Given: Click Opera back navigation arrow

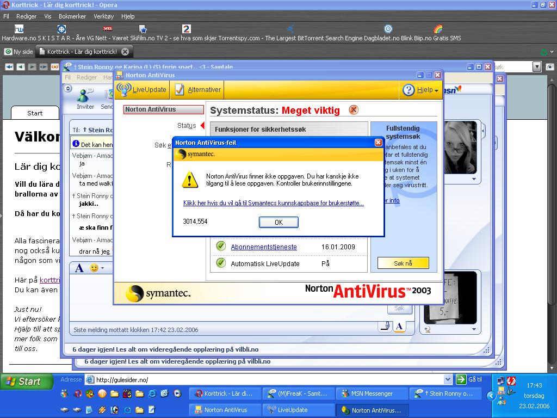Looking at the screenshot, I should pyautogui.click(x=21, y=67).
